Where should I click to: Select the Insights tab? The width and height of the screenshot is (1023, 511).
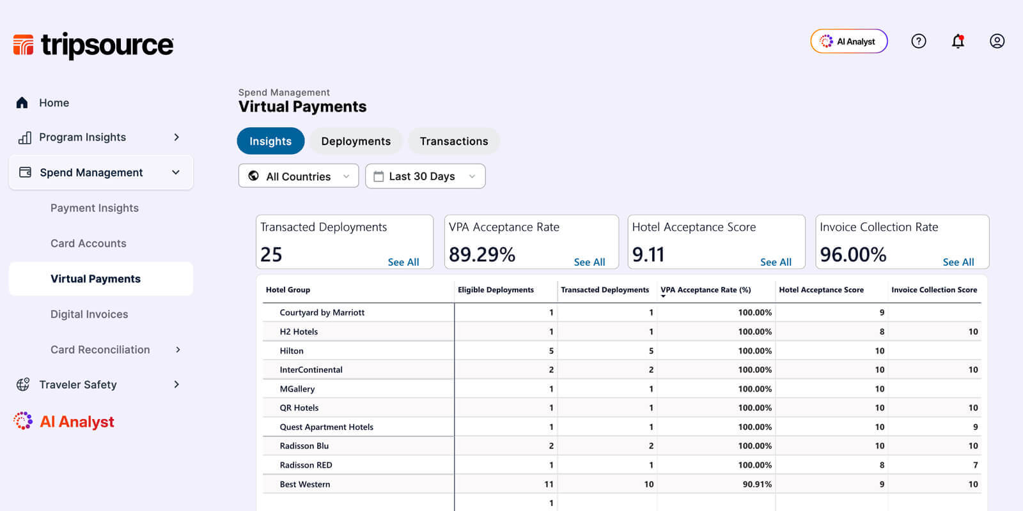pos(270,141)
